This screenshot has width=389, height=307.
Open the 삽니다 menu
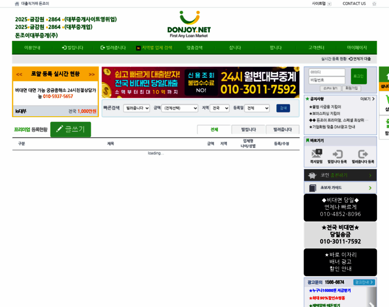[235, 48]
